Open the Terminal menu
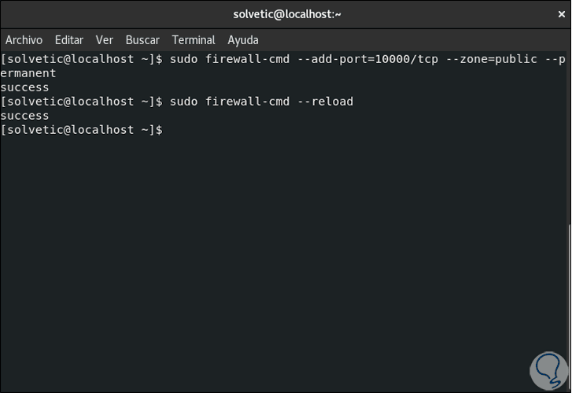Viewport: 572px width, 393px height. [194, 40]
